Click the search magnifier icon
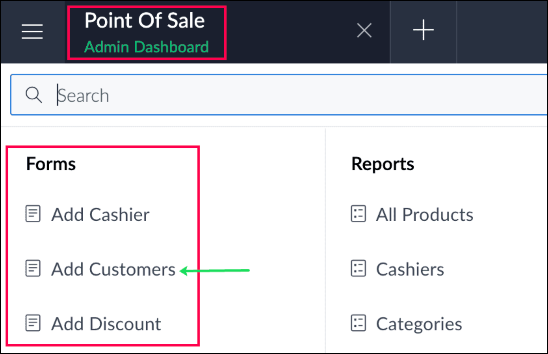The height and width of the screenshot is (354, 548). 34,95
